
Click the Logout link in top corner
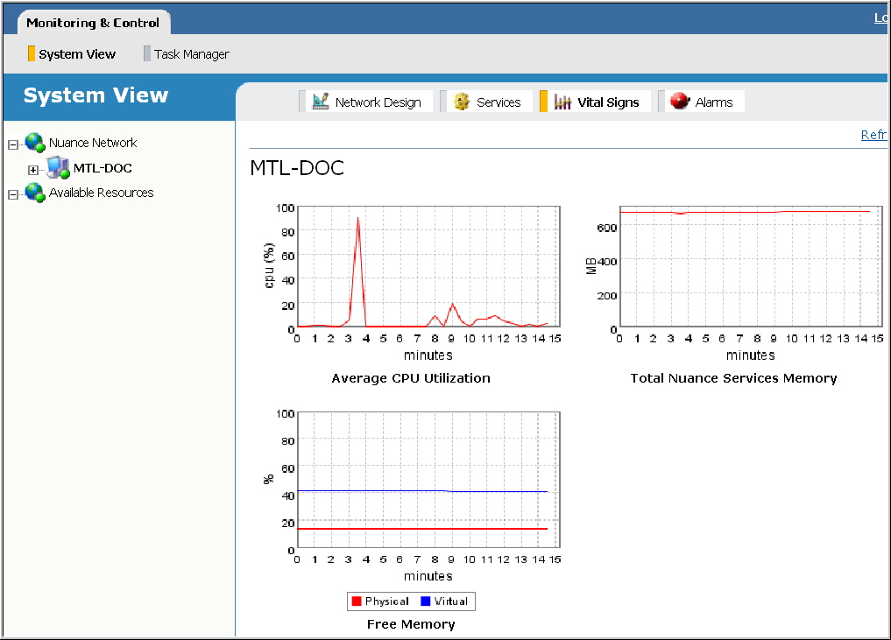[881, 18]
